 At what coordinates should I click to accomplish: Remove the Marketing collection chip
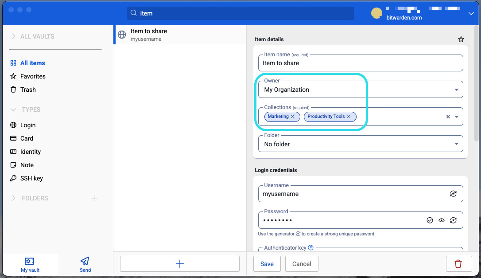tap(293, 117)
